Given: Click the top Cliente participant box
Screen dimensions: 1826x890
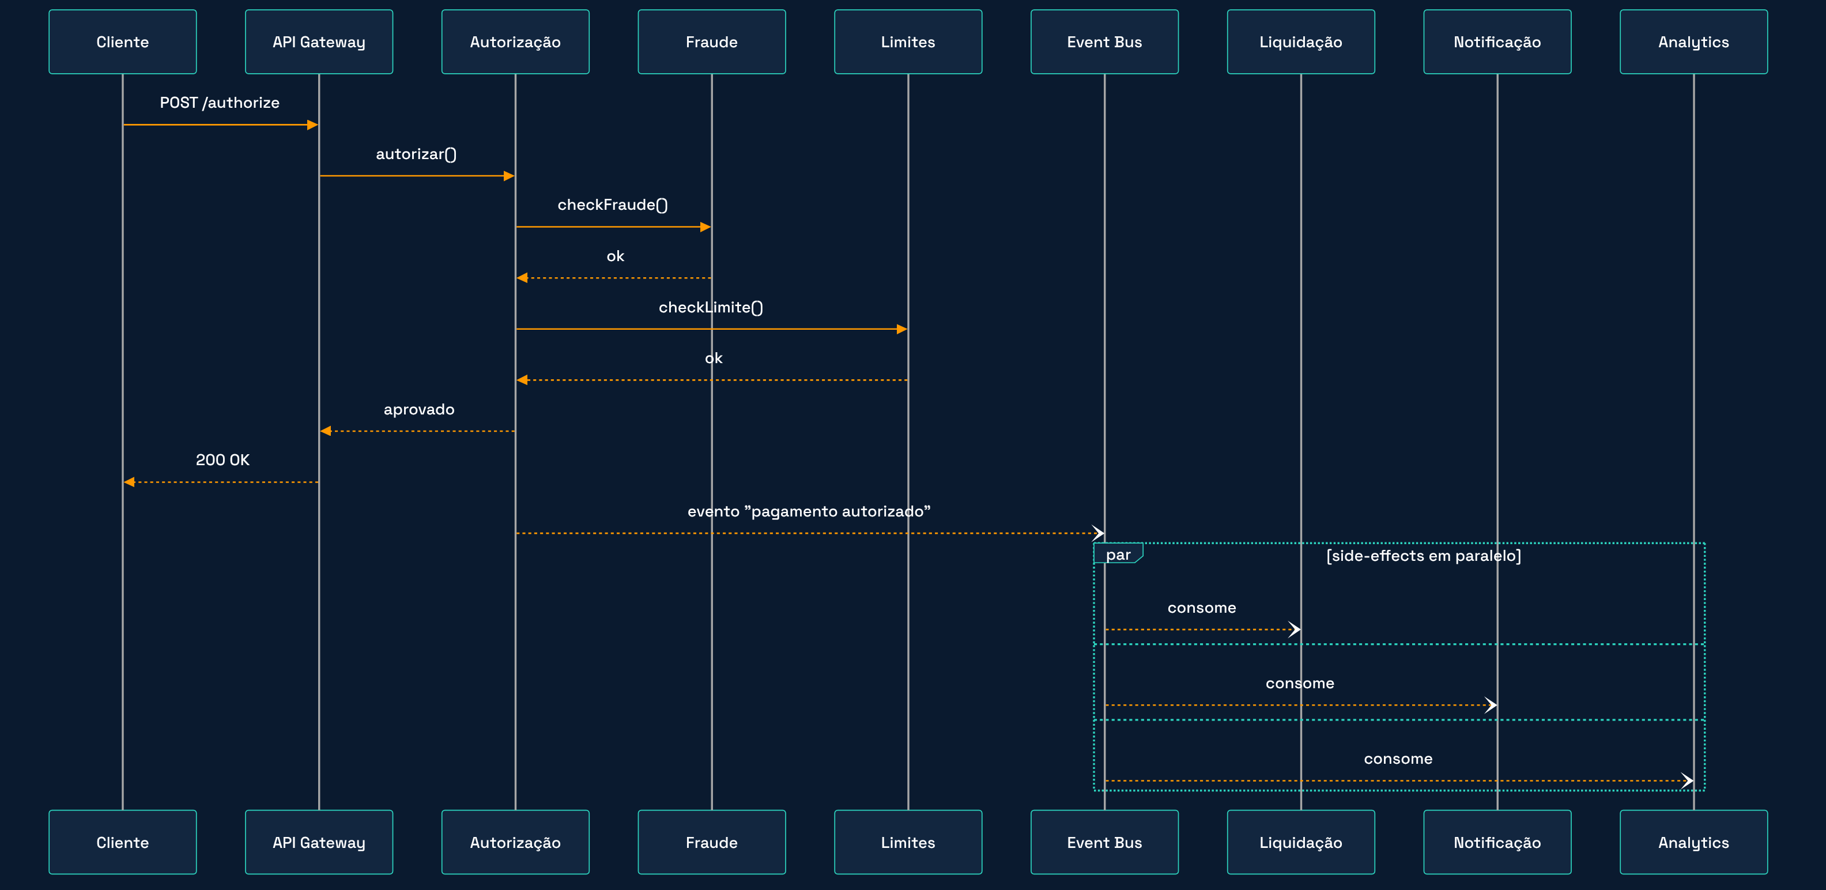Looking at the screenshot, I should click(x=123, y=42).
